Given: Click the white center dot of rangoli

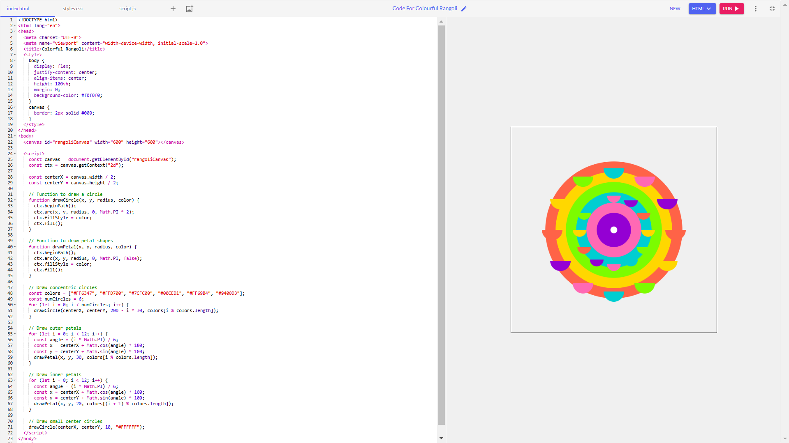Looking at the screenshot, I should (x=613, y=230).
